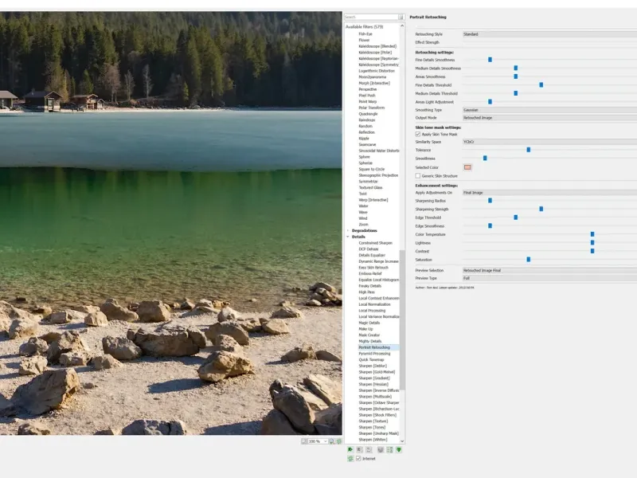The width and height of the screenshot is (637, 478).
Task: Select the Fish-Eye filter
Action: 365,34
